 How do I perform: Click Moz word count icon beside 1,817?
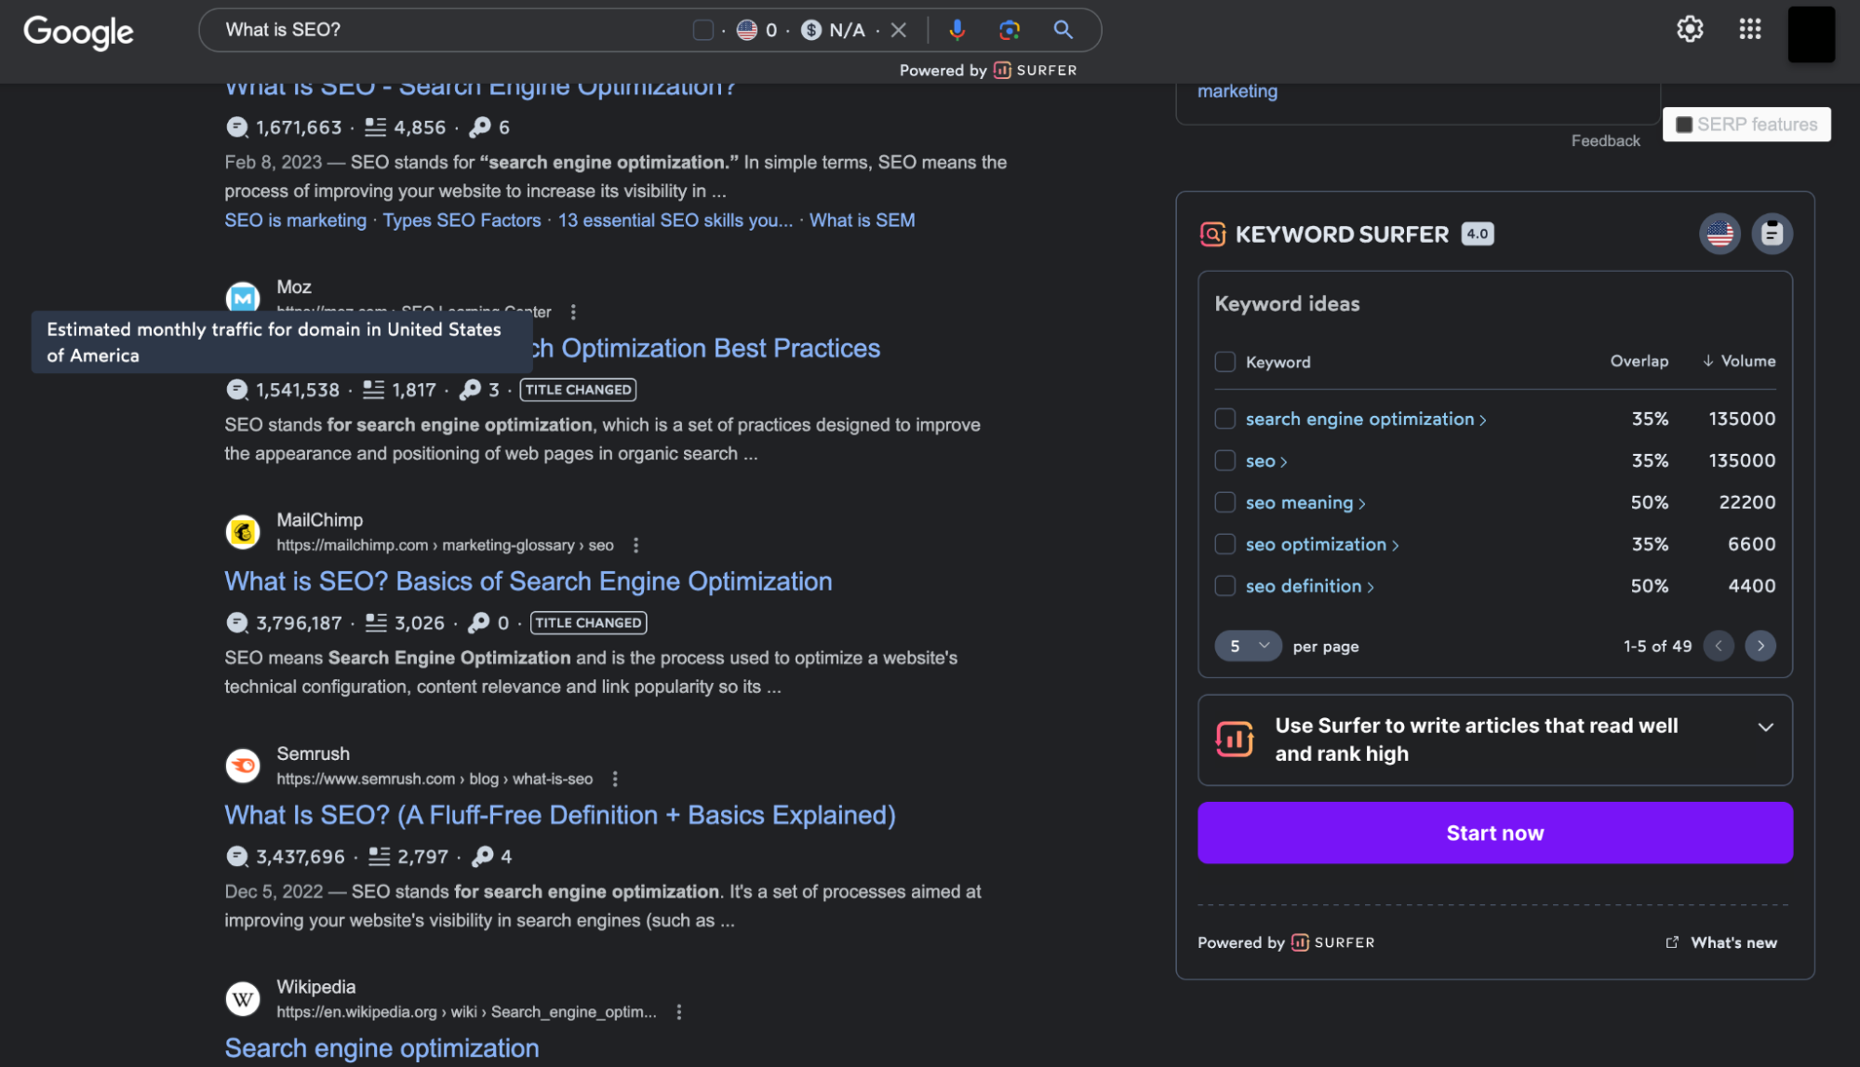tap(373, 390)
